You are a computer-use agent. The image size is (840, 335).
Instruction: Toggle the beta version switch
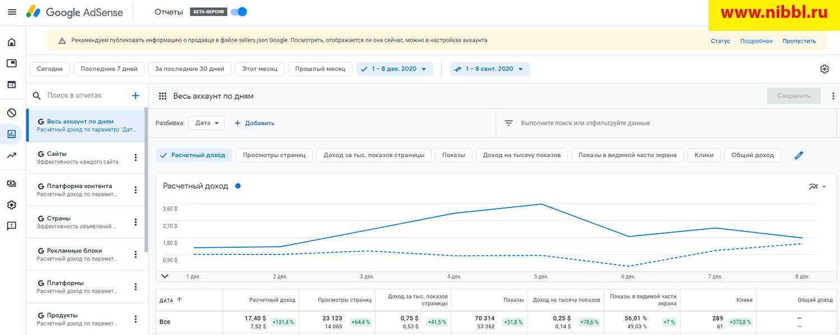[x=239, y=12]
